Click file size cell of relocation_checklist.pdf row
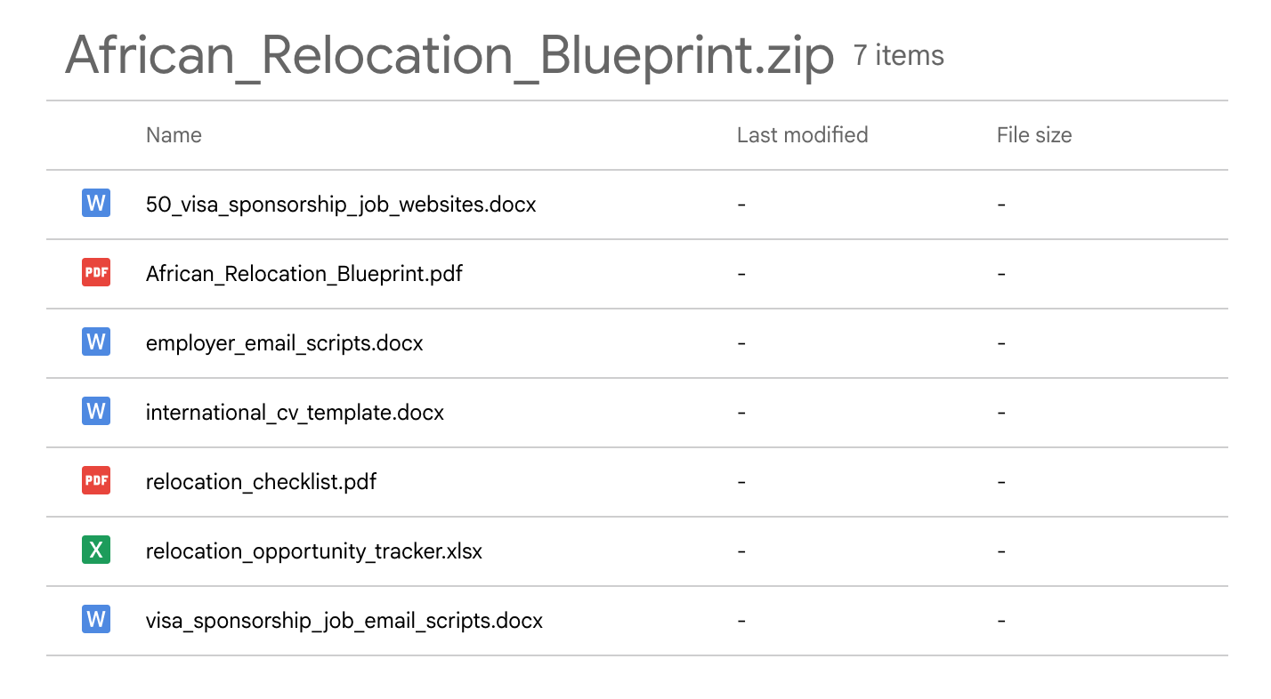The width and height of the screenshot is (1271, 699). point(1001,482)
